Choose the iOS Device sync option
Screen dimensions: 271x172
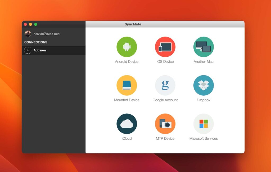(x=165, y=46)
